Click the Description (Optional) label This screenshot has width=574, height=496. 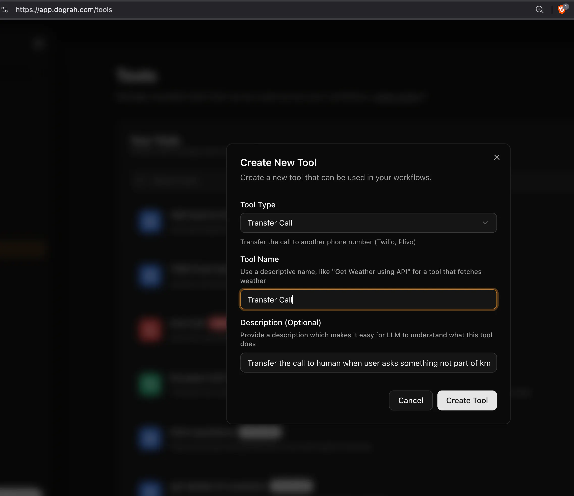pyautogui.click(x=280, y=322)
